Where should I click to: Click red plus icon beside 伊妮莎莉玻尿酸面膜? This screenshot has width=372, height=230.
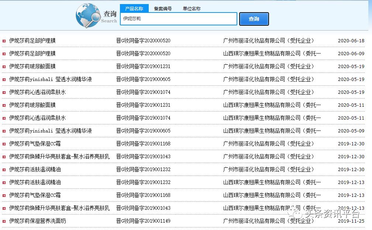(3, 66)
